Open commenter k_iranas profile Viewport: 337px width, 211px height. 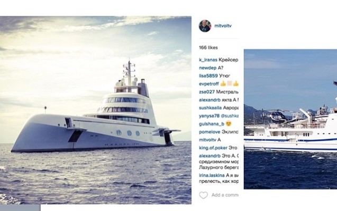click(x=207, y=60)
